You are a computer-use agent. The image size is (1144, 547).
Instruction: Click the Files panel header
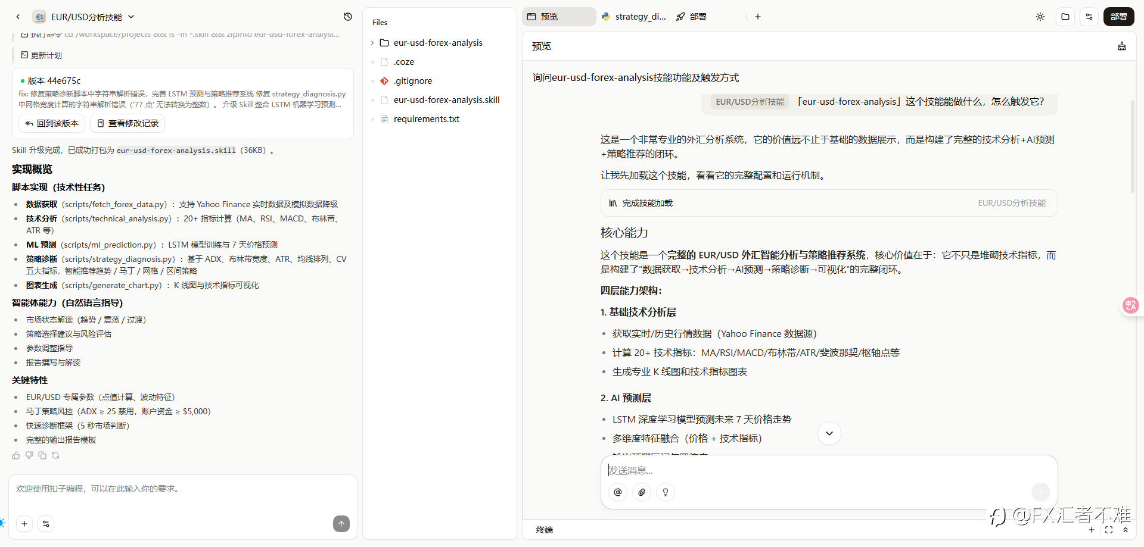pyautogui.click(x=380, y=23)
